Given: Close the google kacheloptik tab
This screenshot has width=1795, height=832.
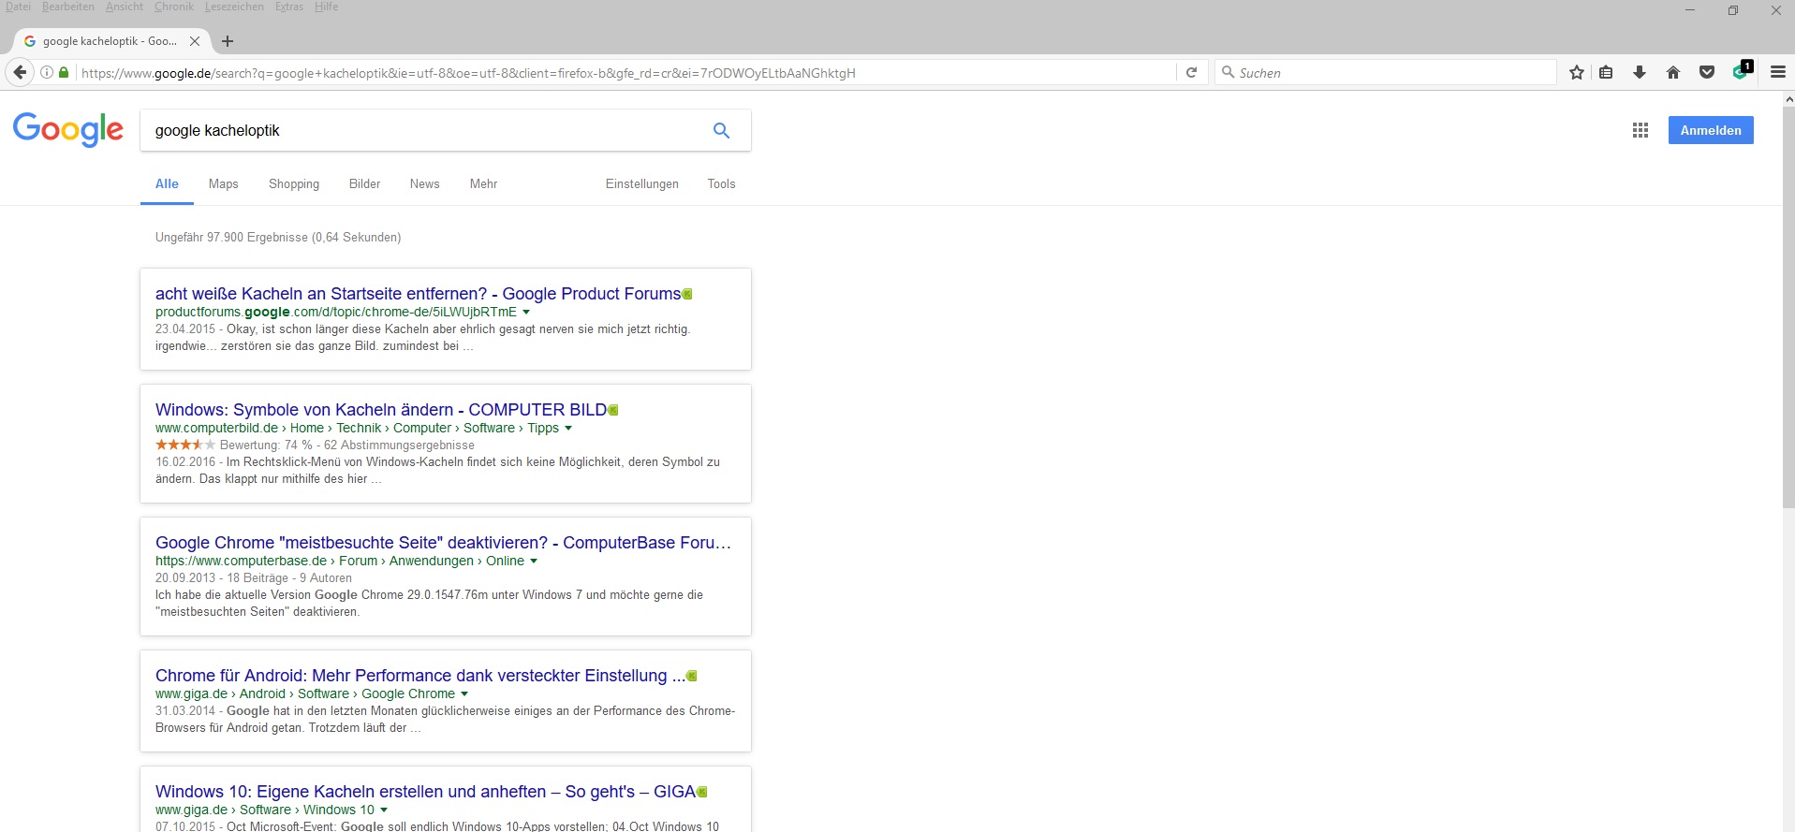Looking at the screenshot, I should 195,41.
